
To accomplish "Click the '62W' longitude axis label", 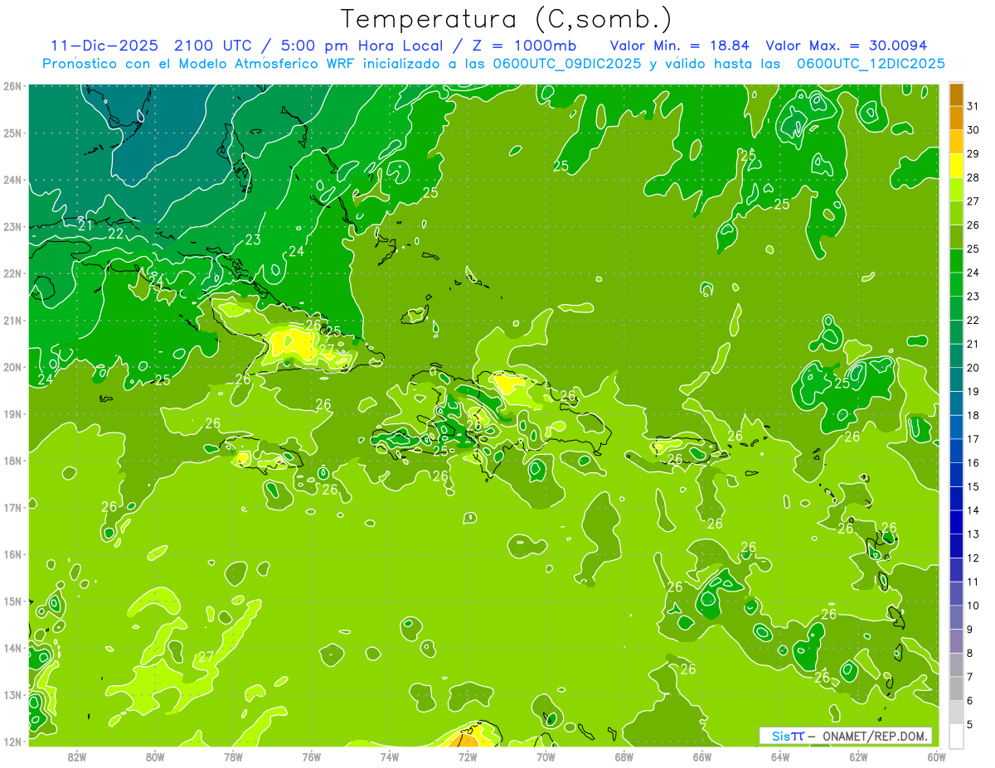I will 858,756.
